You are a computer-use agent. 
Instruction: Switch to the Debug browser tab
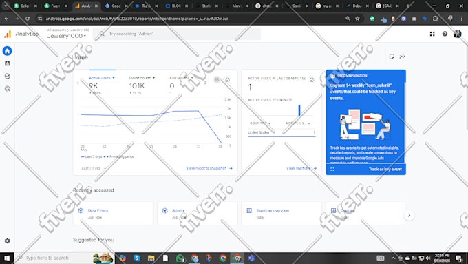point(357,6)
